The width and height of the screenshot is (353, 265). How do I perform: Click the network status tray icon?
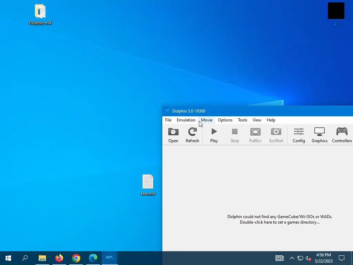300,258
